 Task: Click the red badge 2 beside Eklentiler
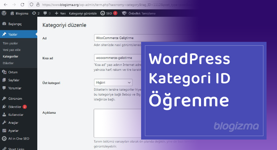coord(25,107)
